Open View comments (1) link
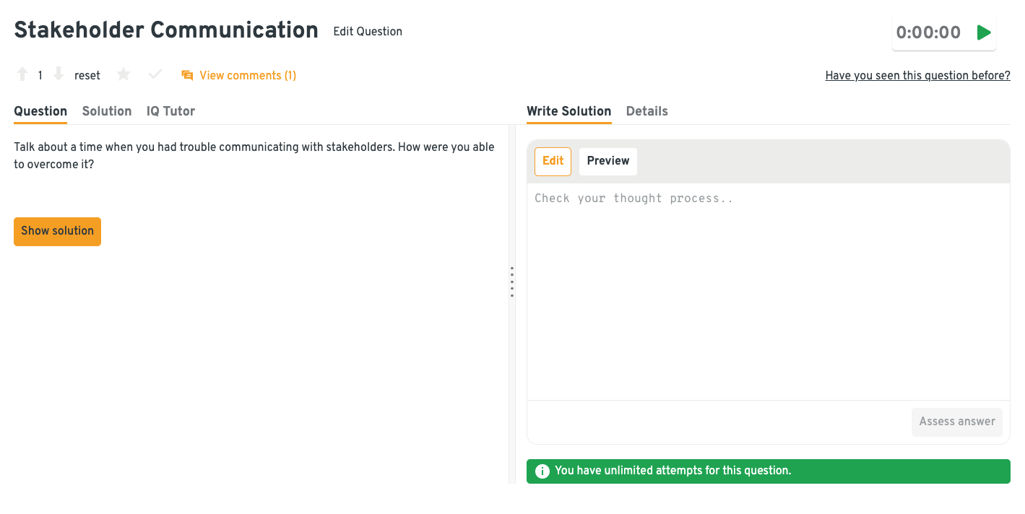Screen dimensions: 1025x514 point(248,75)
